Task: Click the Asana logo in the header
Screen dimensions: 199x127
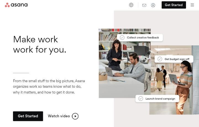Action: point(16,5)
